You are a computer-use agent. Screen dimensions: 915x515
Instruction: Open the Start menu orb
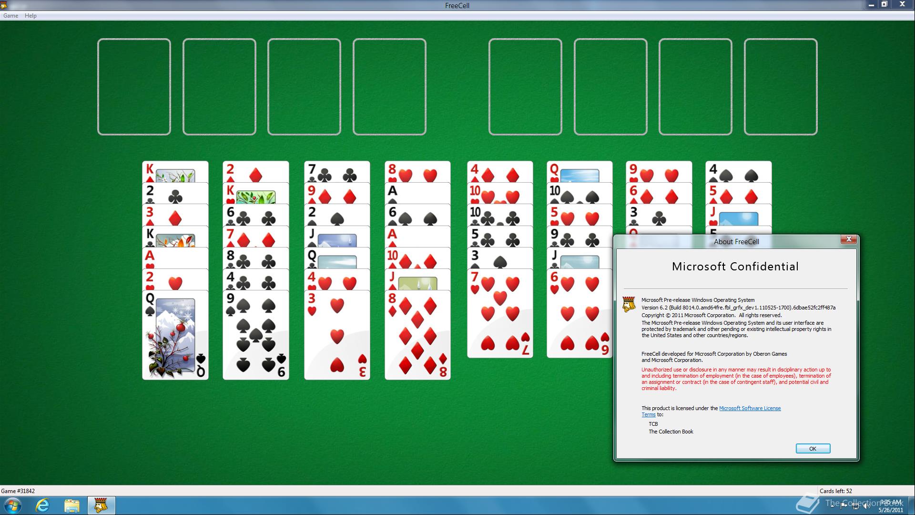pyautogui.click(x=12, y=505)
